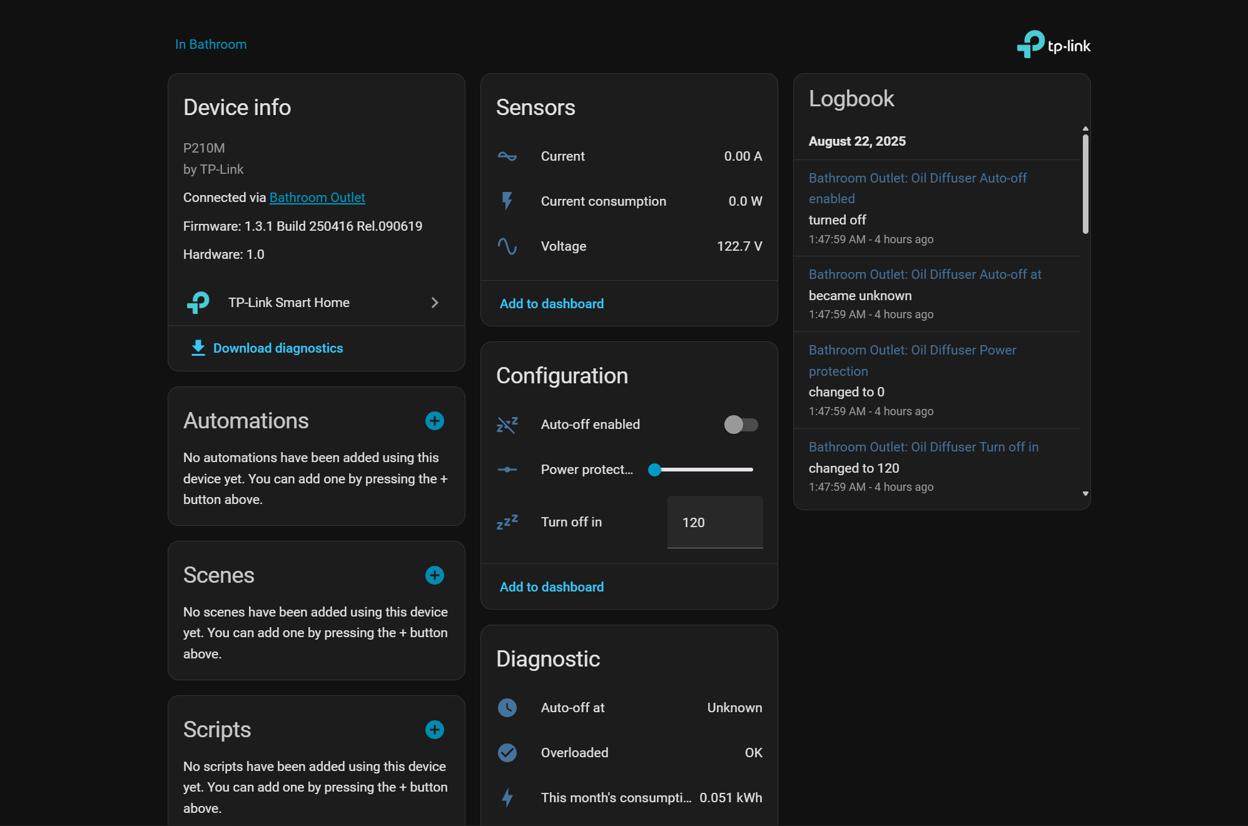This screenshot has height=826, width=1248.
Task: Enable the Auto-off toggle
Action: 741,425
